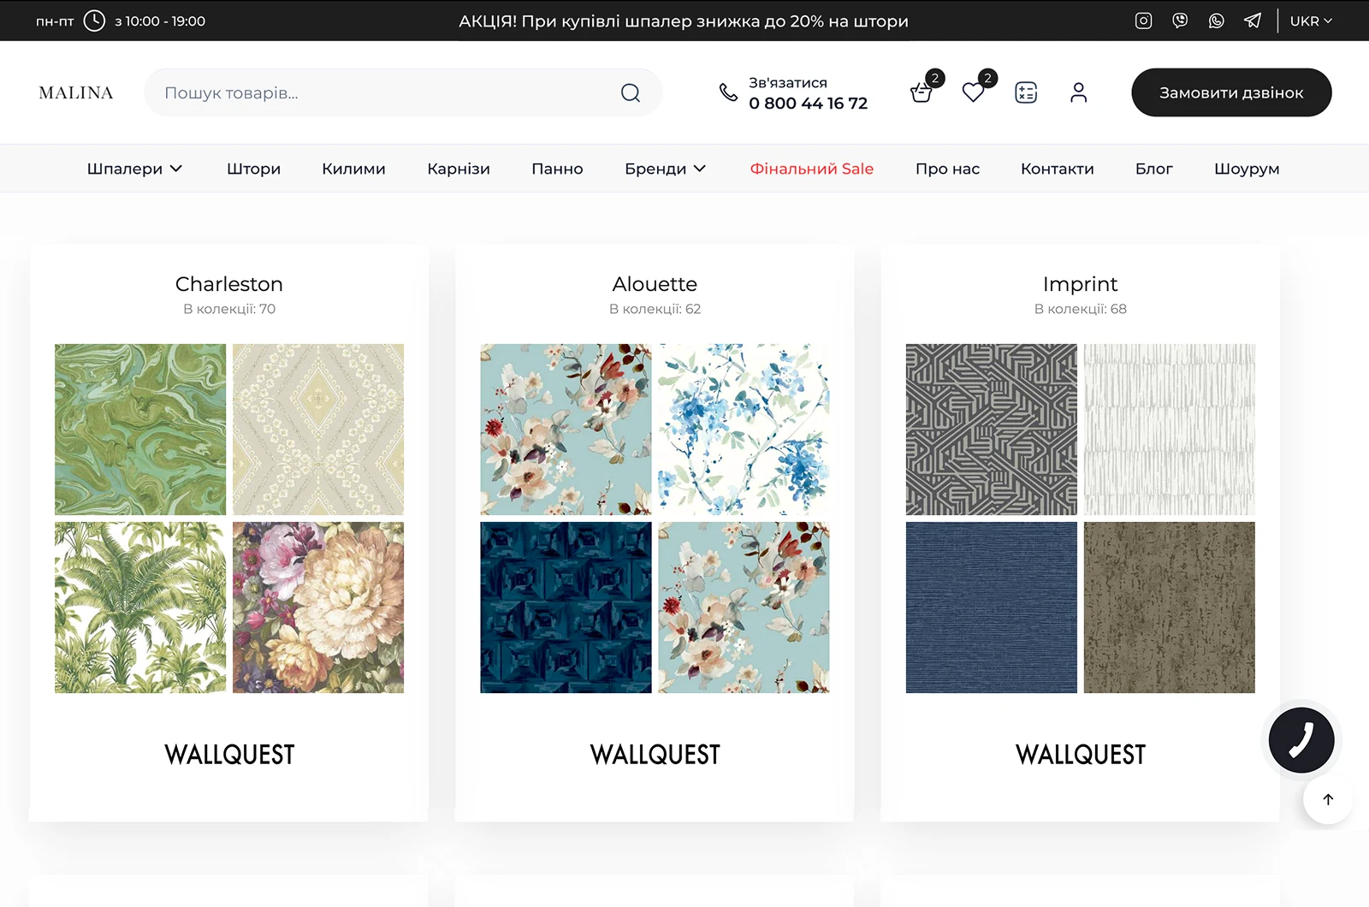Click 'В колекції: 70' text
The image size is (1369, 907).
229,309
